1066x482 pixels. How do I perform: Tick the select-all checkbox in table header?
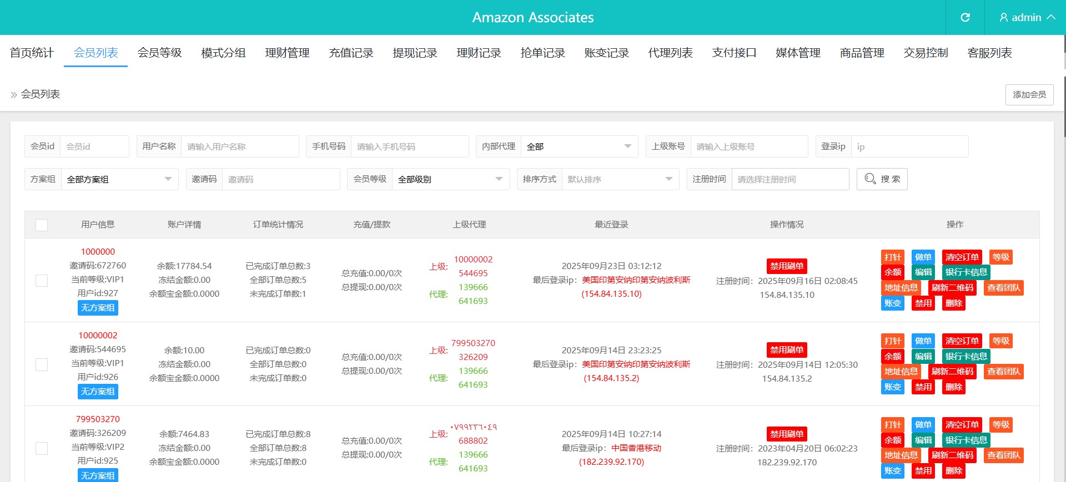(x=42, y=225)
